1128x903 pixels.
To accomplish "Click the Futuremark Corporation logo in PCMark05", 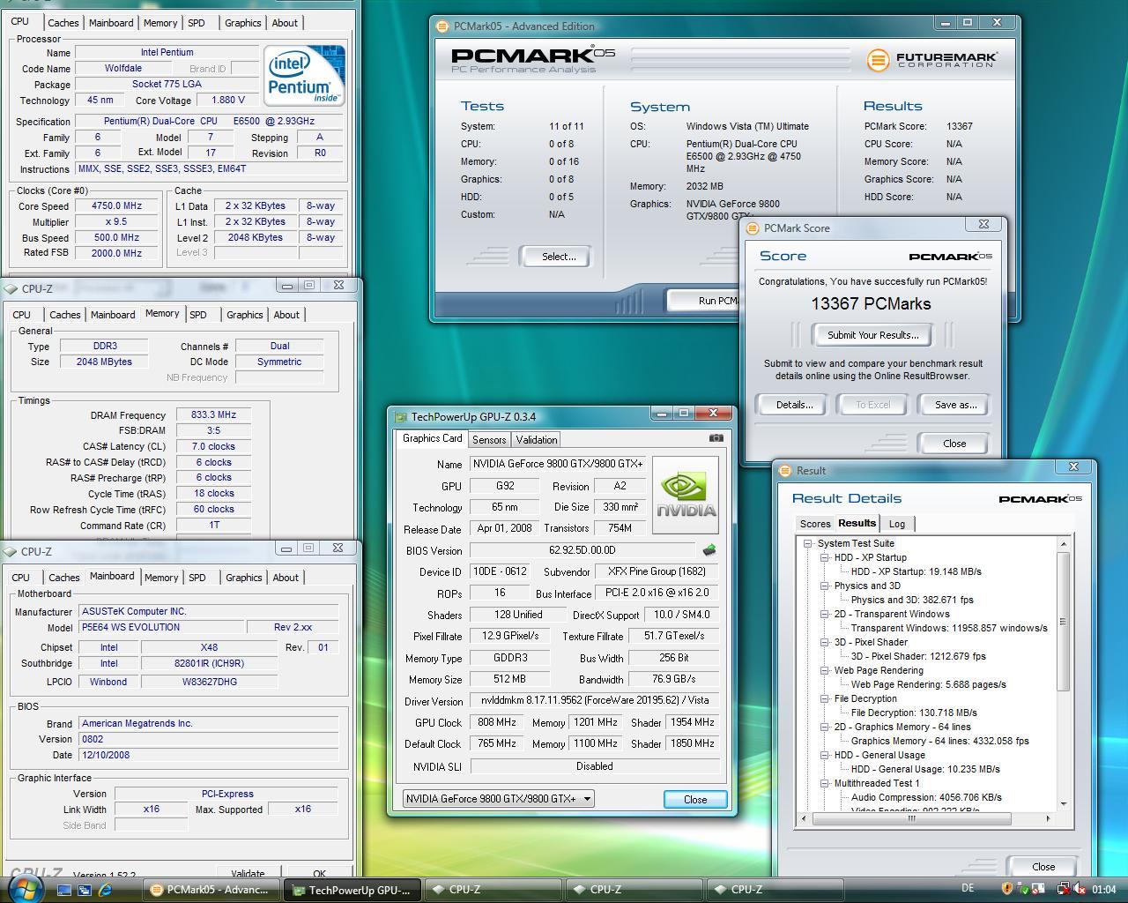I will 932,59.
